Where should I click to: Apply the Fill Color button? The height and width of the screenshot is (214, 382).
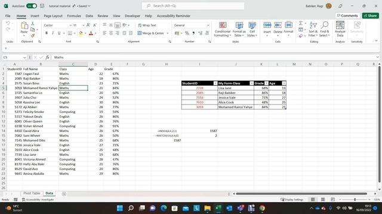[81, 33]
